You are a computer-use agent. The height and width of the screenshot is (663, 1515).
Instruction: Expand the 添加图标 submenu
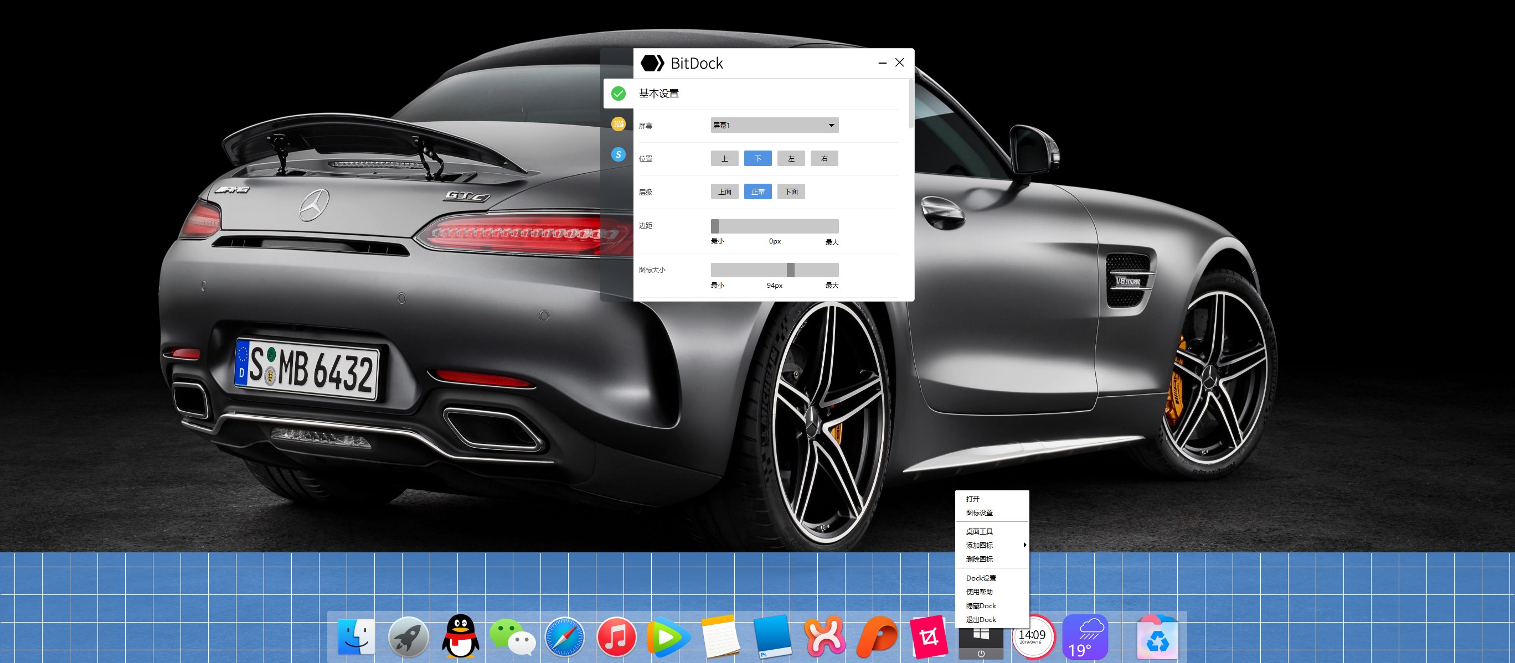(x=992, y=546)
